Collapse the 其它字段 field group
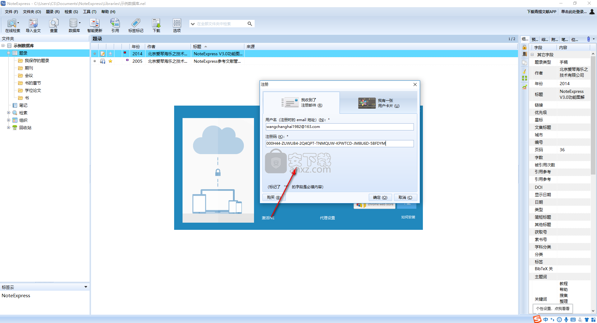The height and width of the screenshot is (323, 597). pyautogui.click(x=532, y=54)
